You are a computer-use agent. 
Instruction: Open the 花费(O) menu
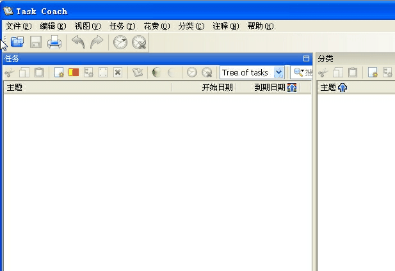157,26
